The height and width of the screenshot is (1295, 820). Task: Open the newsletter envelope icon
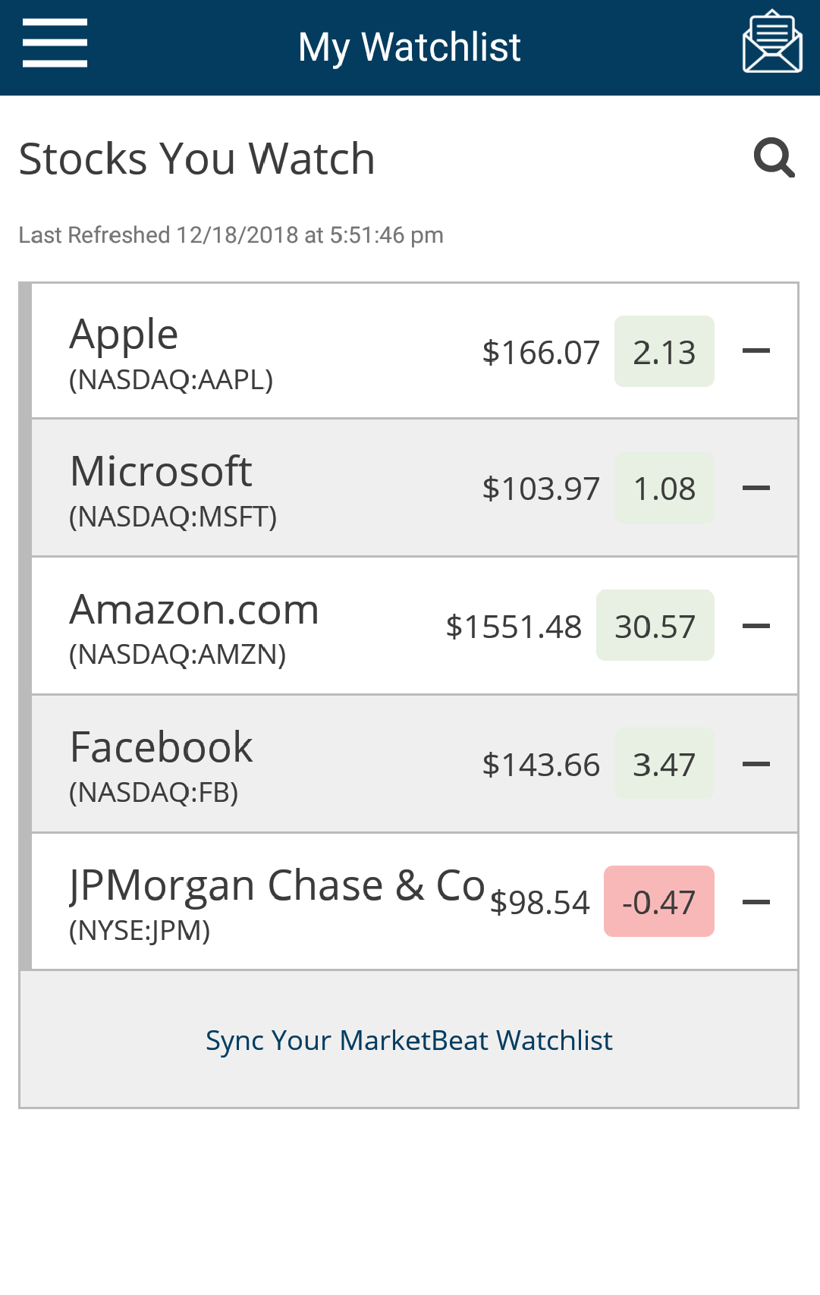coord(771,42)
